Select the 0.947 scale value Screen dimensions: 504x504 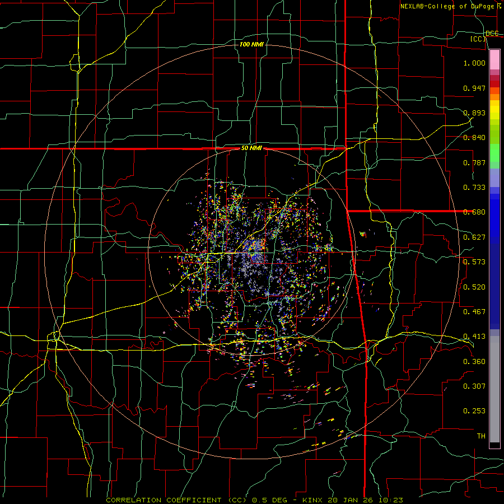point(474,88)
